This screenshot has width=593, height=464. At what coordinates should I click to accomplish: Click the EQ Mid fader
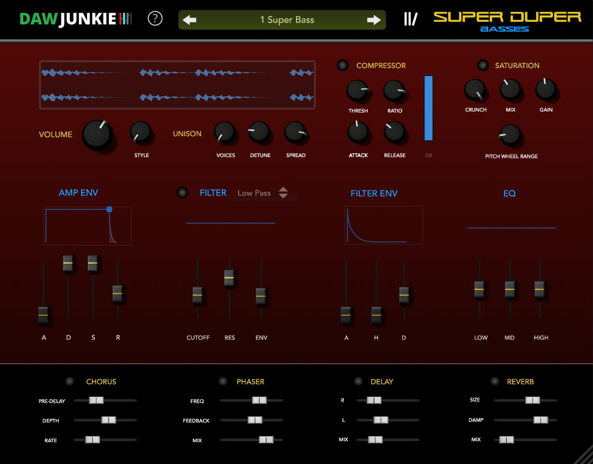pyautogui.click(x=510, y=289)
